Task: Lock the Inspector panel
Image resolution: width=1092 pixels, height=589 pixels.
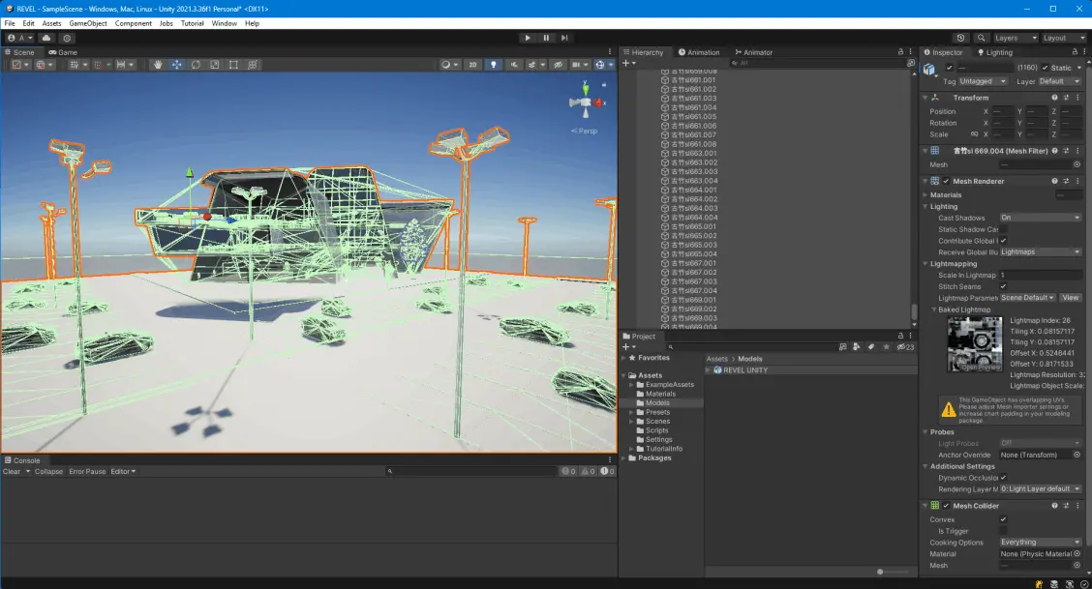Action: click(1075, 52)
